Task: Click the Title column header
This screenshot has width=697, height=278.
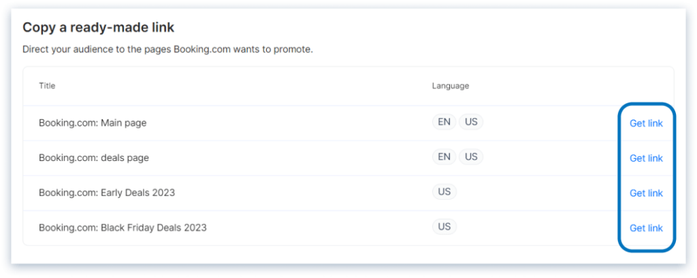Action: pos(47,86)
